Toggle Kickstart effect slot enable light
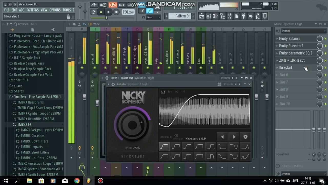 (x=325, y=68)
